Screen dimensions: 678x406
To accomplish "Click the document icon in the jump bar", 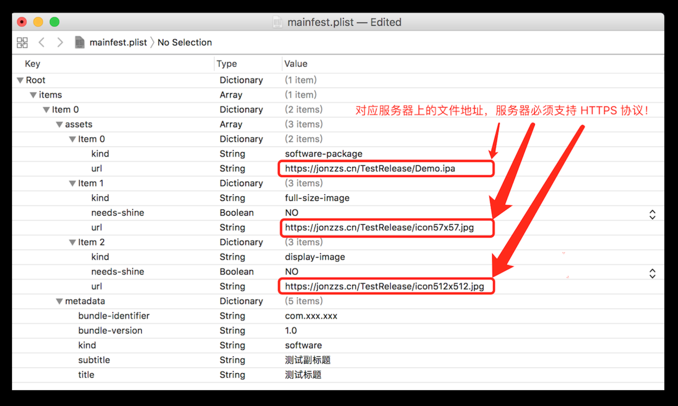I will tap(80, 42).
